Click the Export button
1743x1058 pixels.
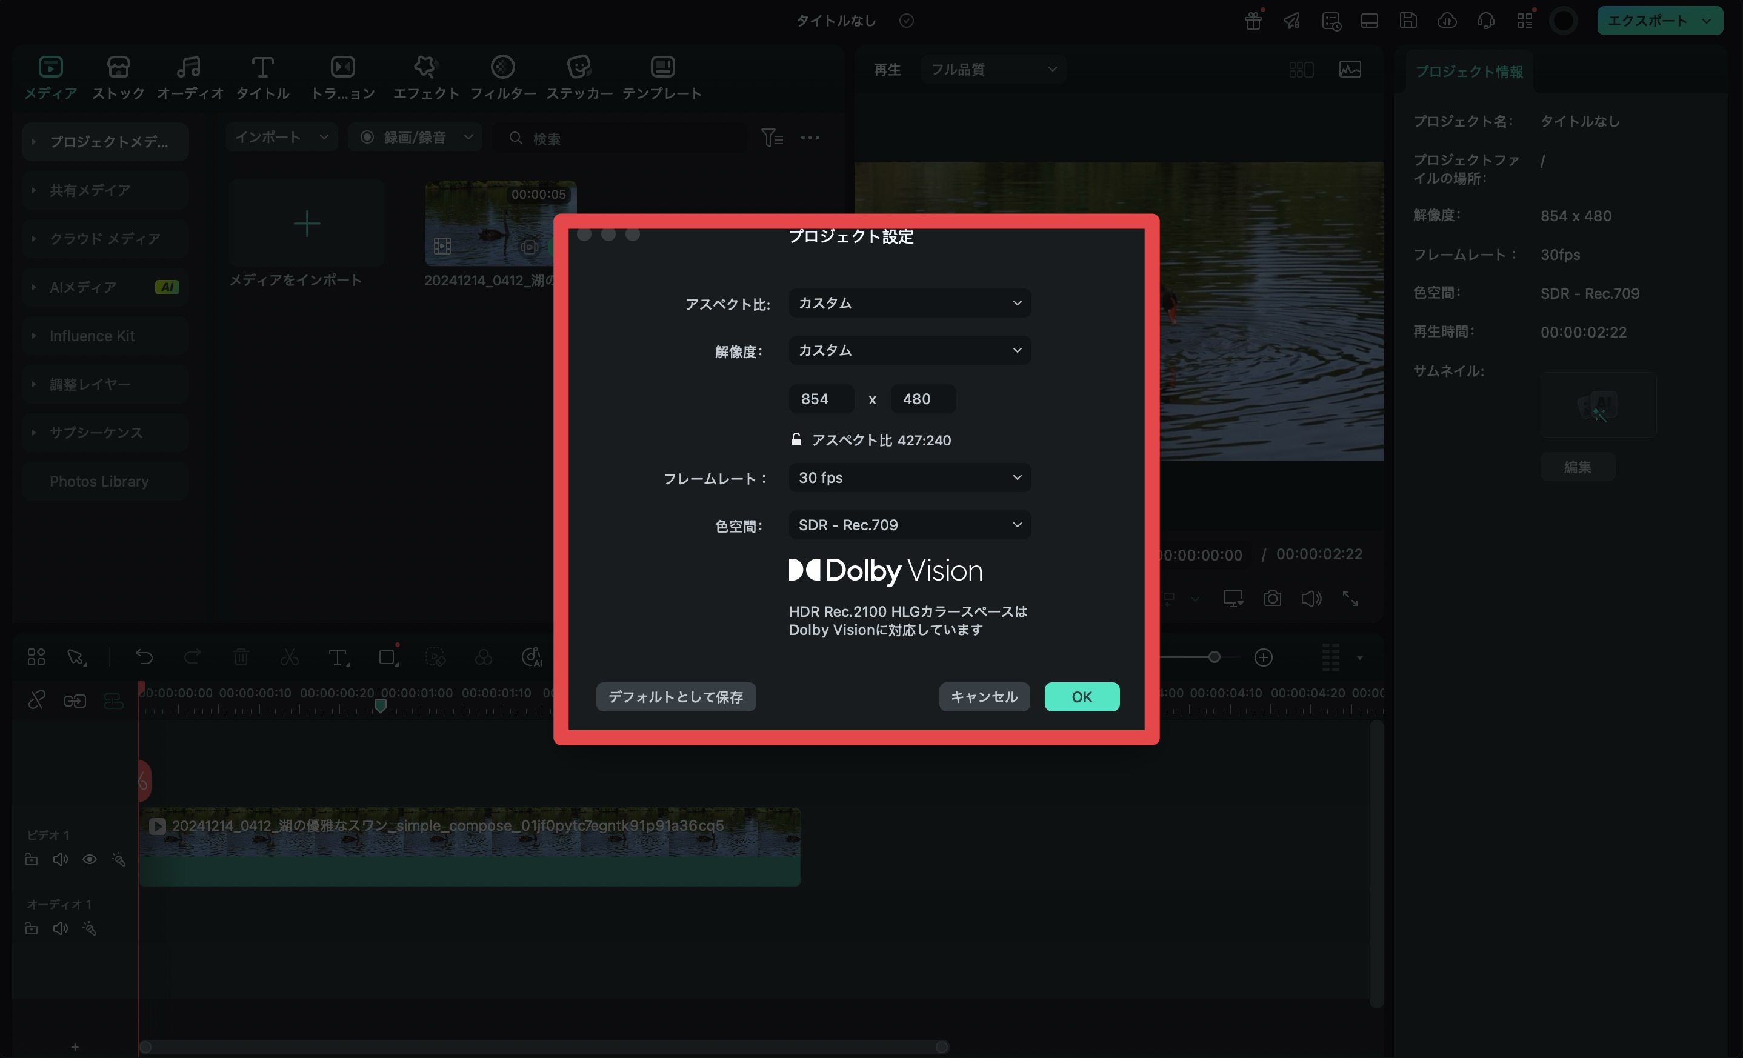tap(1659, 21)
